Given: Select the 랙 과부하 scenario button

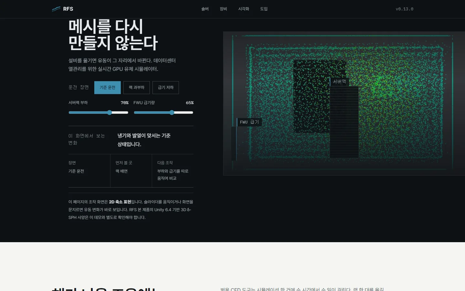Looking at the screenshot, I should tap(137, 88).
